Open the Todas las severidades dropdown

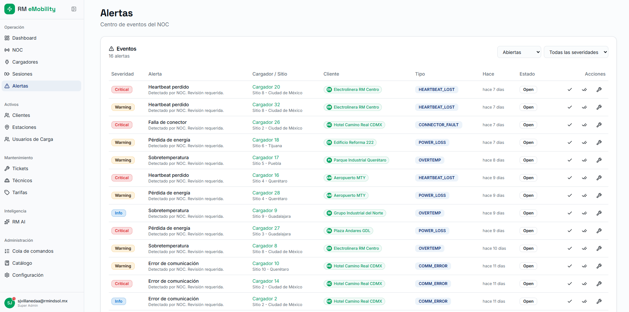click(x=576, y=52)
